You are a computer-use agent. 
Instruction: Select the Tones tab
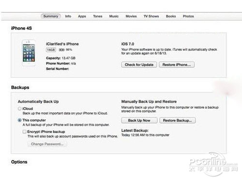tap(98, 16)
